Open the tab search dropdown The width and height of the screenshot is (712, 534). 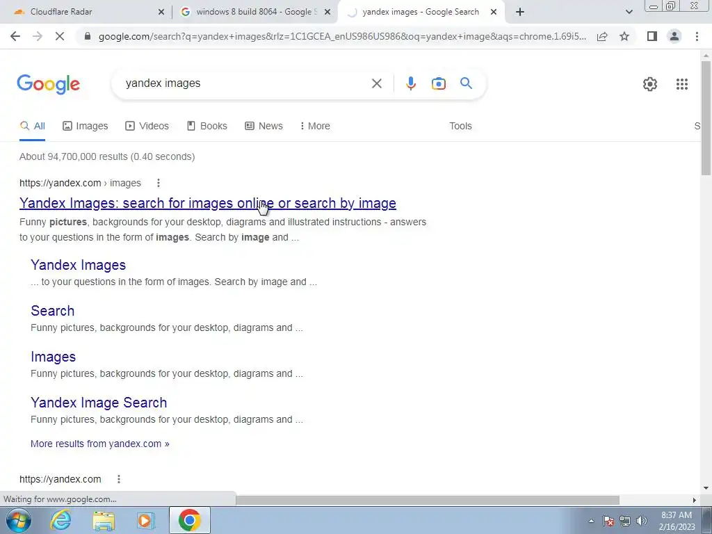point(629,12)
